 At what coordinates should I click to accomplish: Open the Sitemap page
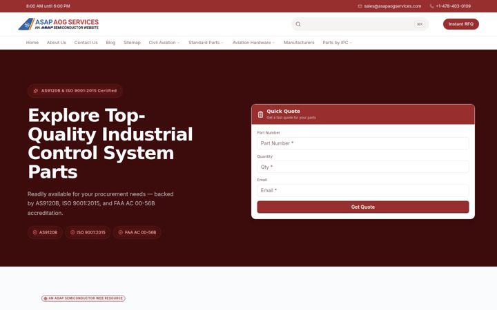(x=132, y=43)
